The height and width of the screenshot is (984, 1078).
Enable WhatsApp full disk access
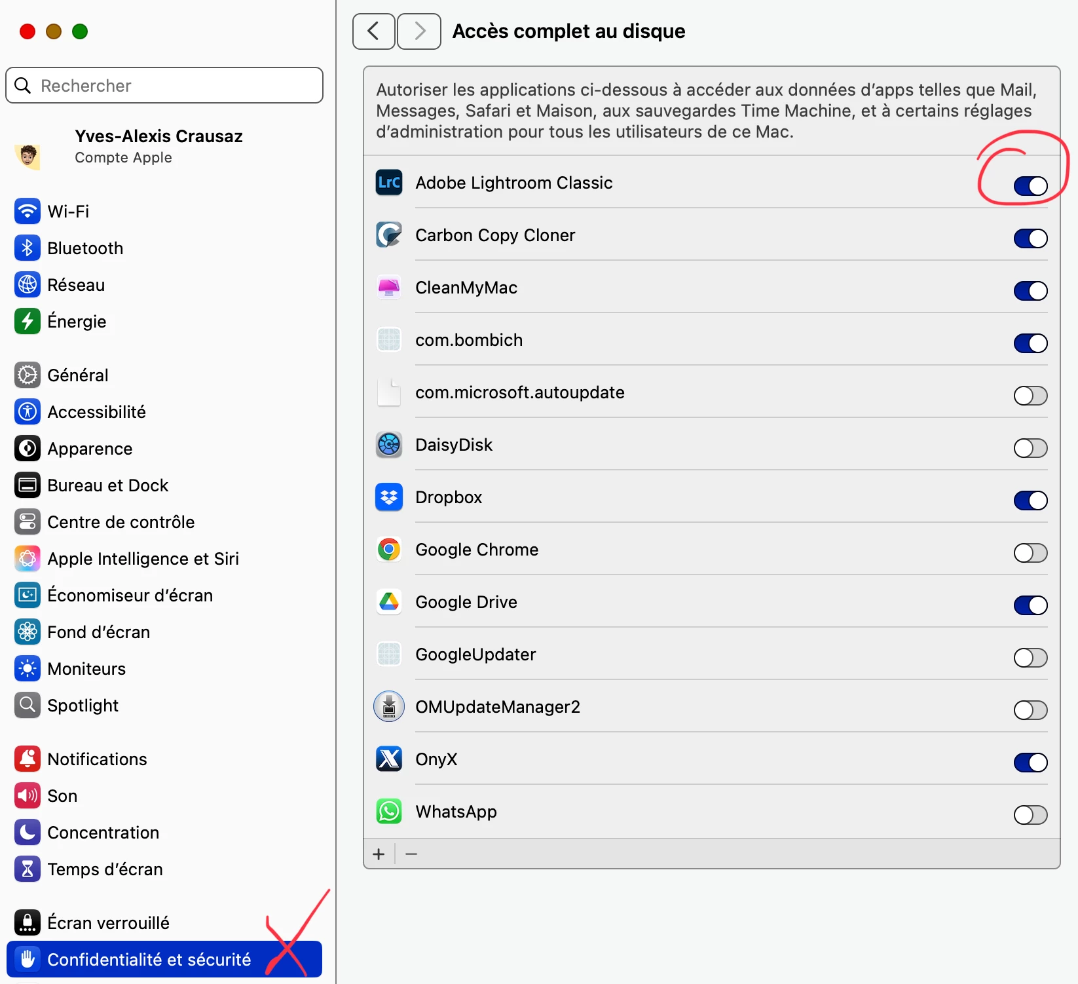[1031, 815]
